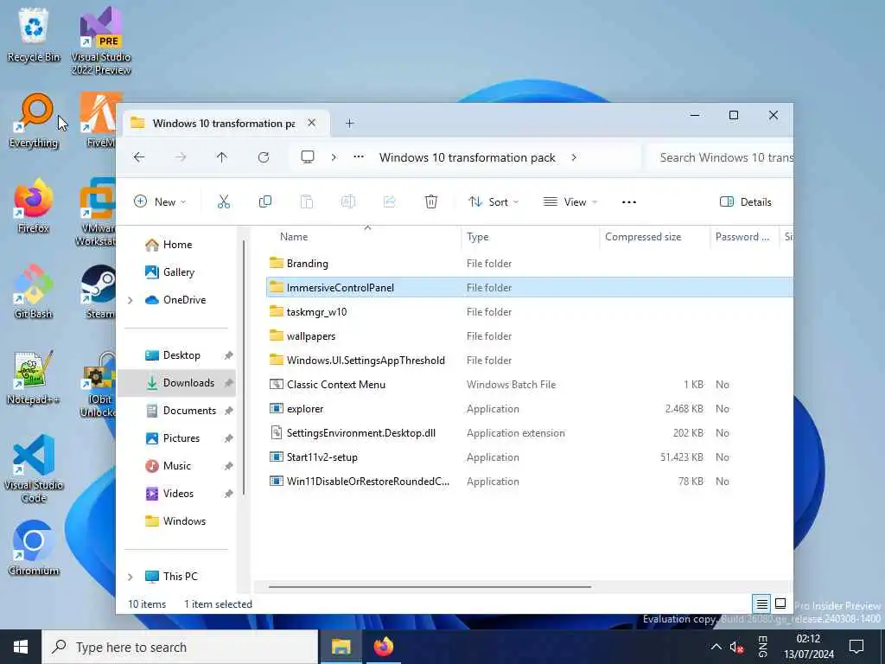Open Desktop in navigation pane
The height and width of the screenshot is (664, 885).
(x=180, y=355)
